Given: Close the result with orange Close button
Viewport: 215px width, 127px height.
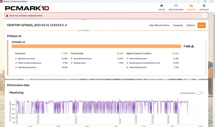Looking at the screenshot, I should pos(201,25).
